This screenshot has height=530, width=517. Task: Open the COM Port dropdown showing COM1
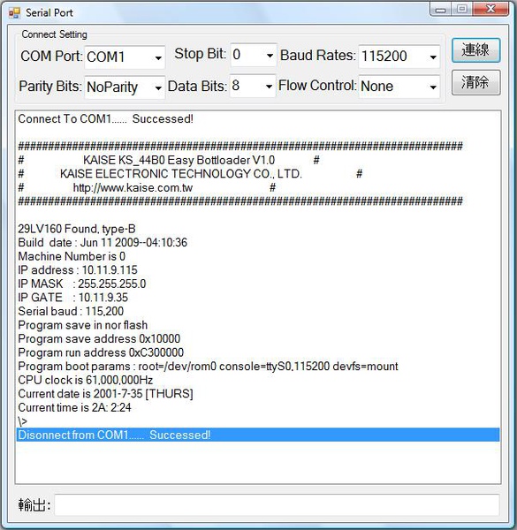click(x=125, y=57)
